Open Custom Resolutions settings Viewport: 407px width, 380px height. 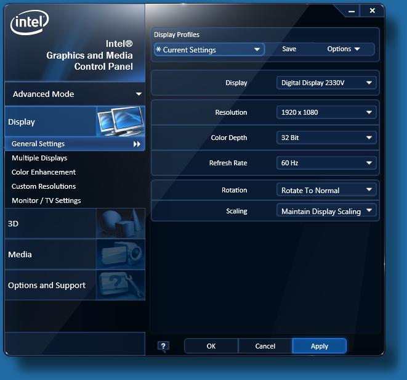[x=44, y=186]
